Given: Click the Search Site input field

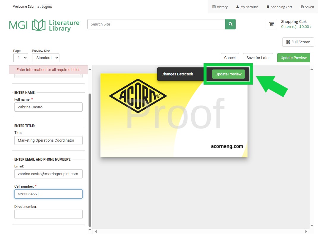Looking at the screenshot, I should [x=156, y=24].
